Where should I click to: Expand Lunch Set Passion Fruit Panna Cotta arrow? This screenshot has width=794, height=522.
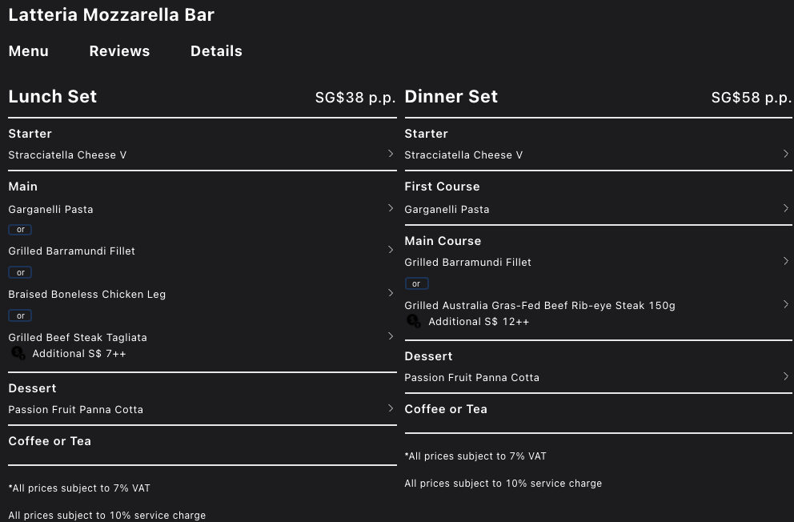[391, 408]
